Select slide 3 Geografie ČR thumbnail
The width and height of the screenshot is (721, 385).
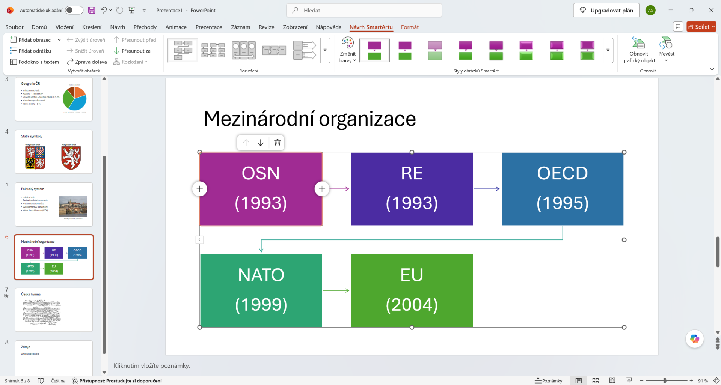tap(54, 99)
